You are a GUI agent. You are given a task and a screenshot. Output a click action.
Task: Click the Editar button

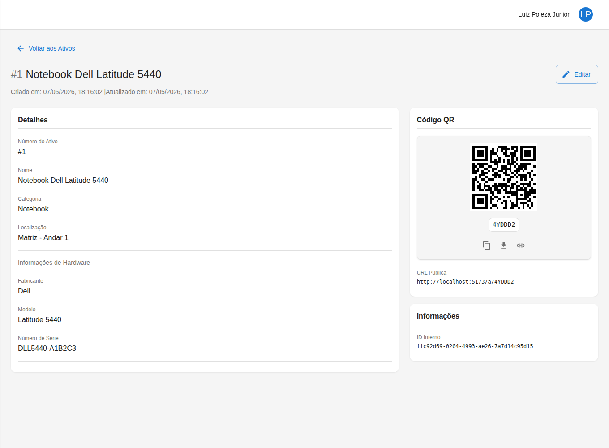point(577,74)
